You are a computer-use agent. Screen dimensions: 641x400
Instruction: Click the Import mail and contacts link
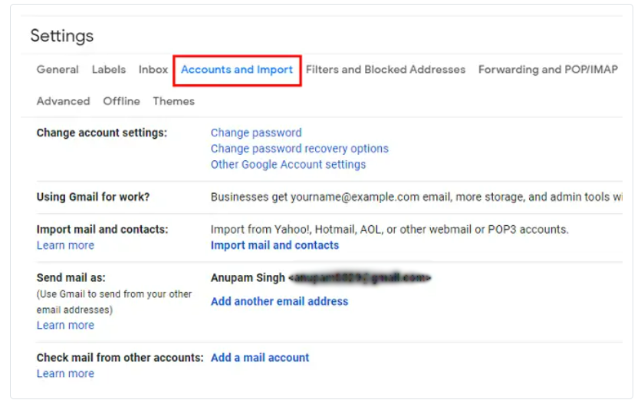274,245
